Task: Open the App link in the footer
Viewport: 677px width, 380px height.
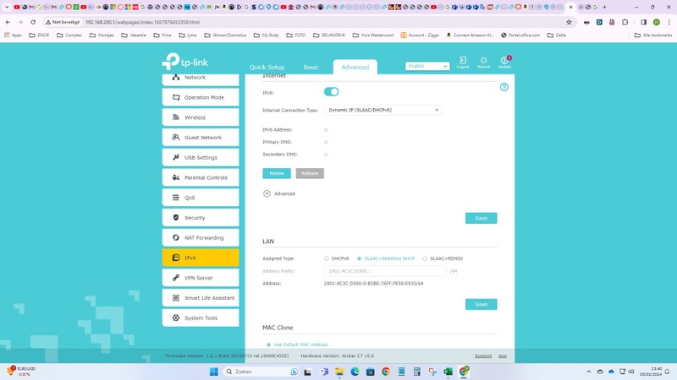Action: tap(503, 356)
